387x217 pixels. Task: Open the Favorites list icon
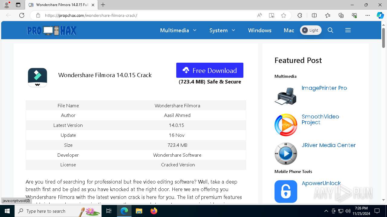[328, 15]
